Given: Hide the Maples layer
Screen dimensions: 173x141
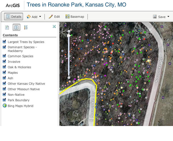Looking at the screenshot, I should (4, 72).
